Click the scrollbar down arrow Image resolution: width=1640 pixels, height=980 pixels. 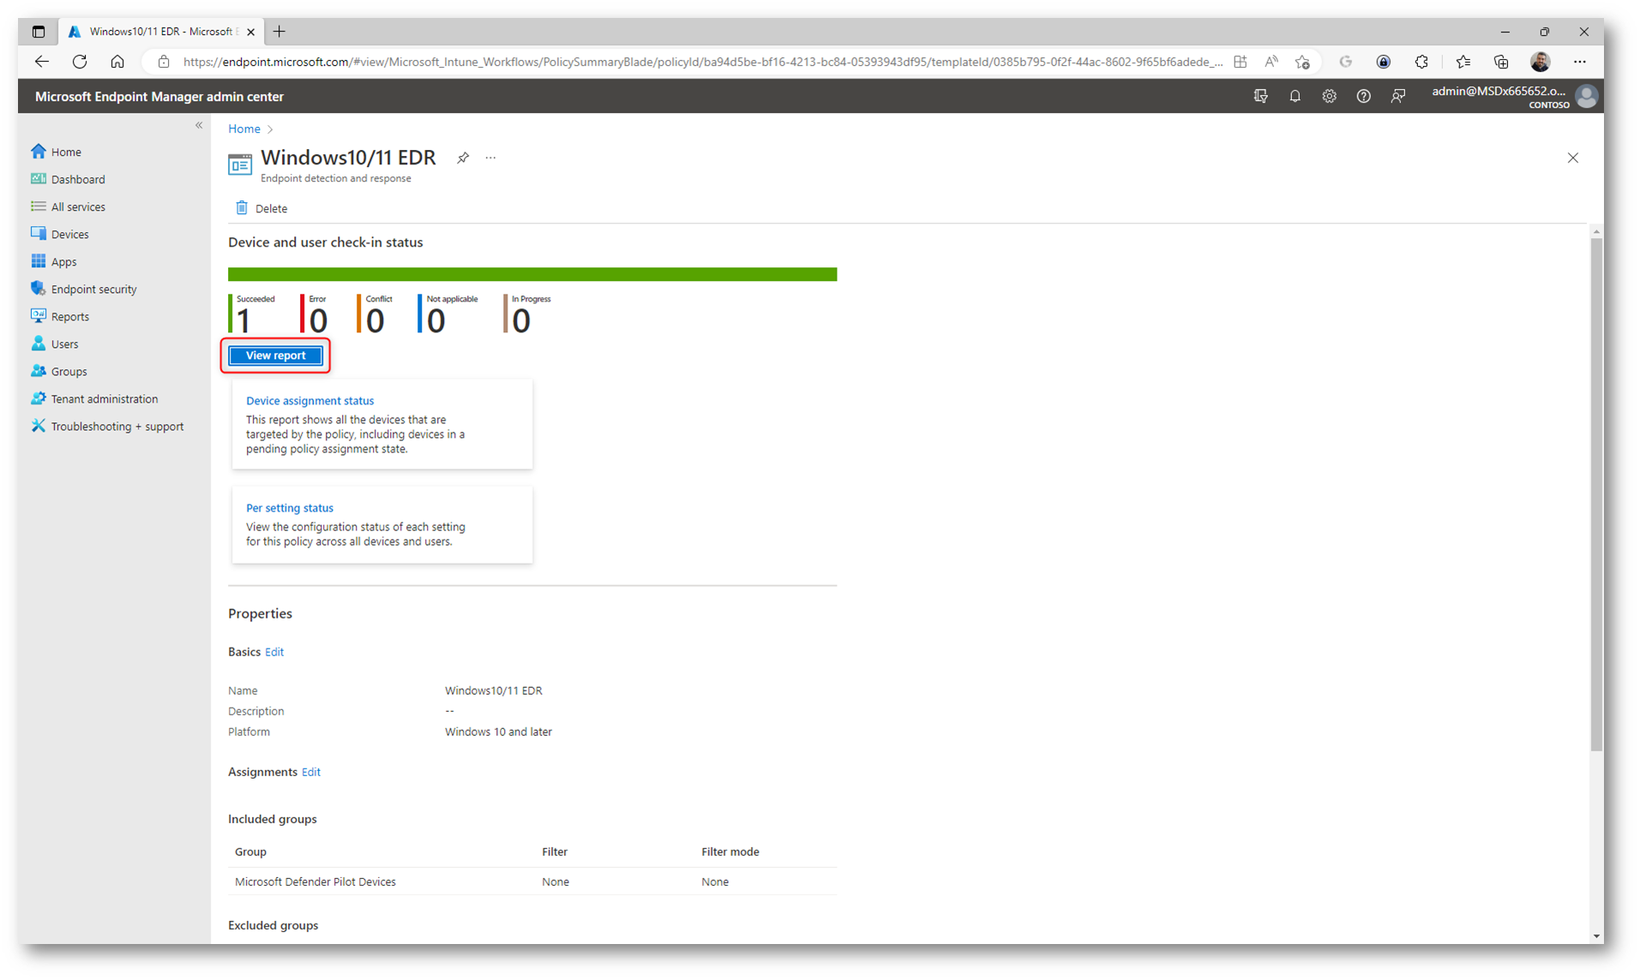(1596, 936)
